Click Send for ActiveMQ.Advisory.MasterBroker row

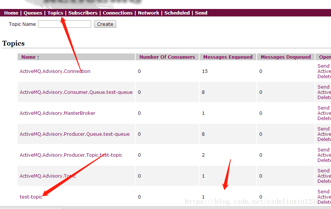[324, 108]
